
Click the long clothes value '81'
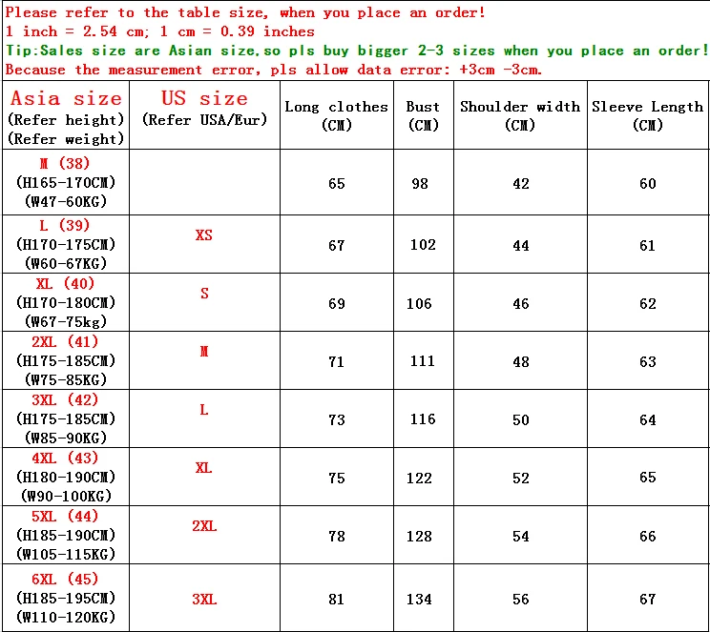point(337,600)
